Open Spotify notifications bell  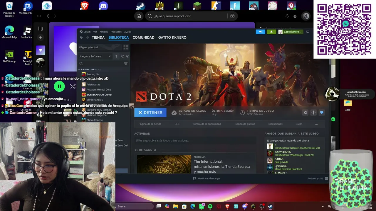click(x=287, y=16)
